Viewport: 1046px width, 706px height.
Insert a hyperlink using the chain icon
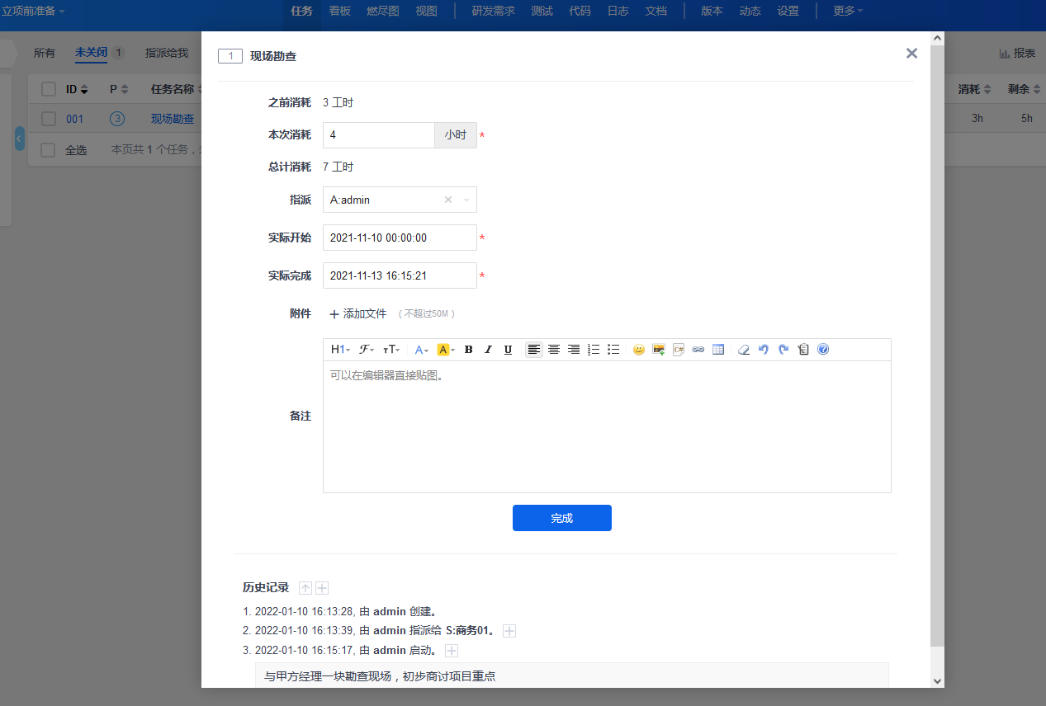point(698,350)
